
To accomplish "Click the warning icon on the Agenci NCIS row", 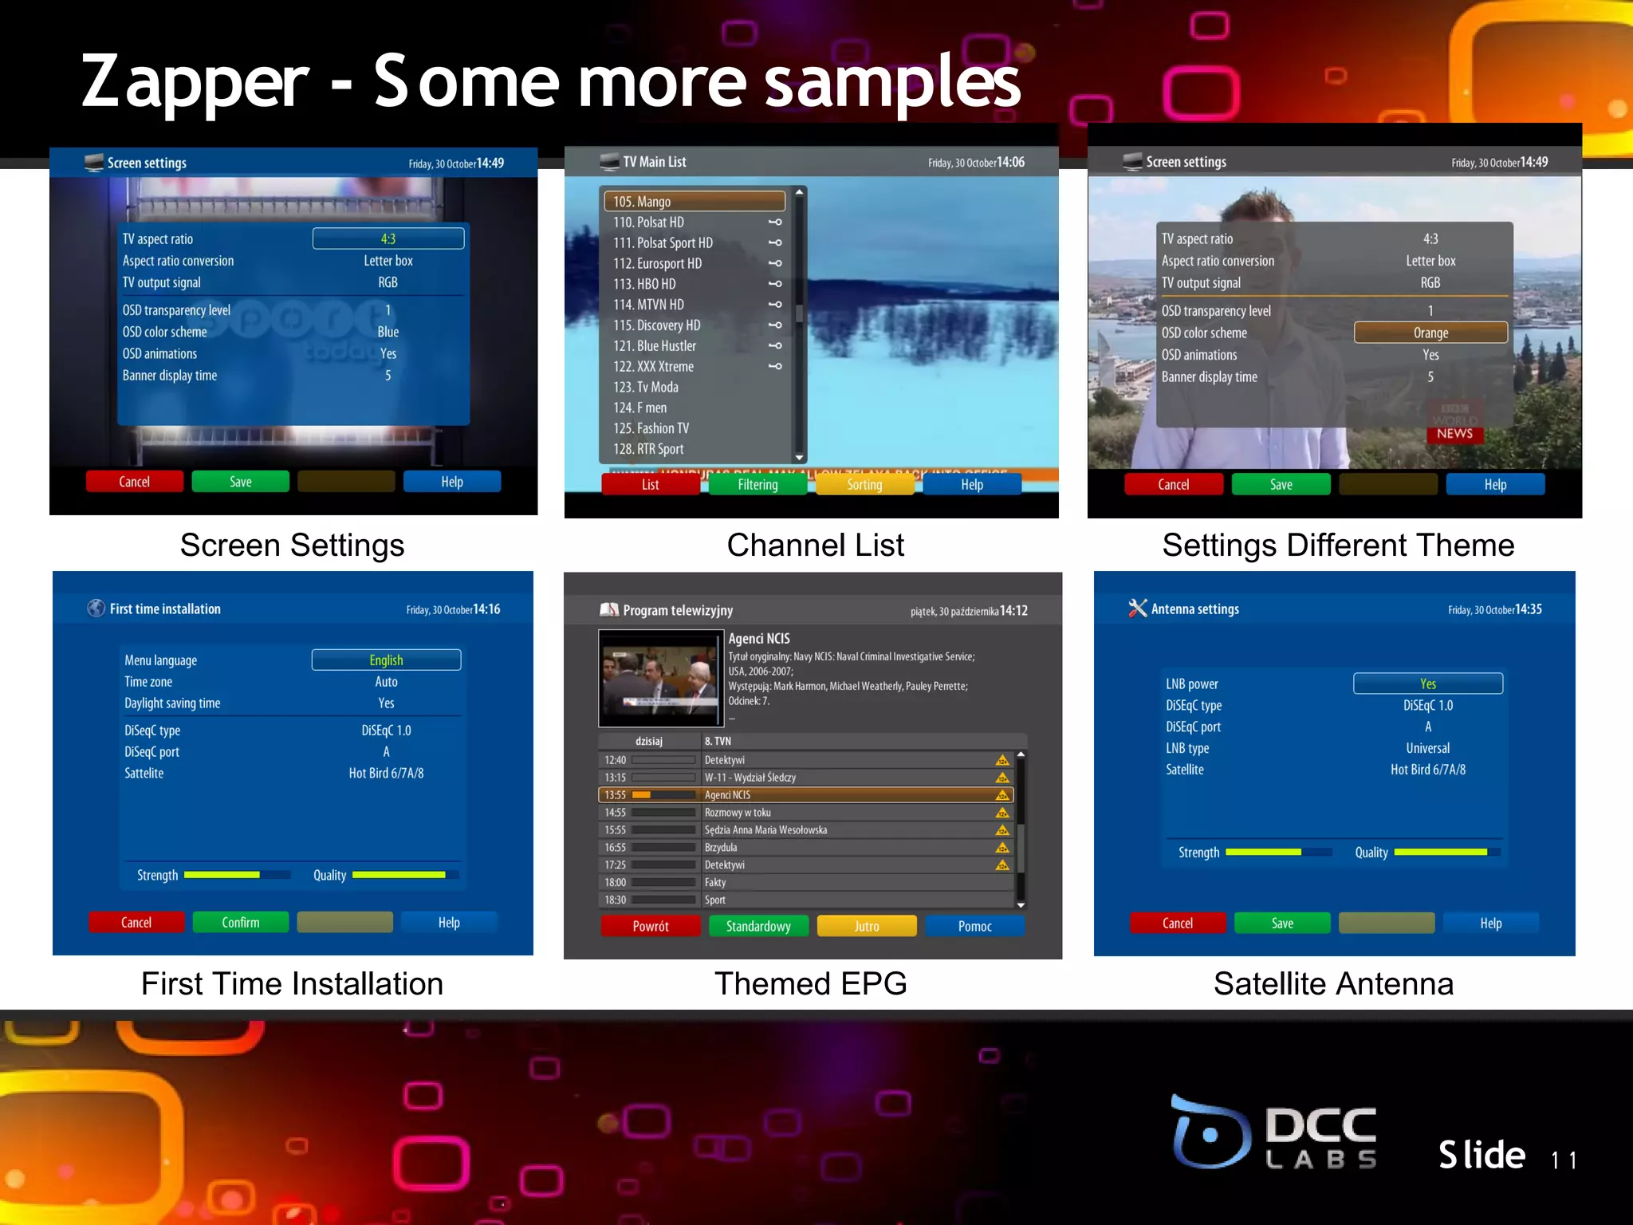I will click(1002, 795).
